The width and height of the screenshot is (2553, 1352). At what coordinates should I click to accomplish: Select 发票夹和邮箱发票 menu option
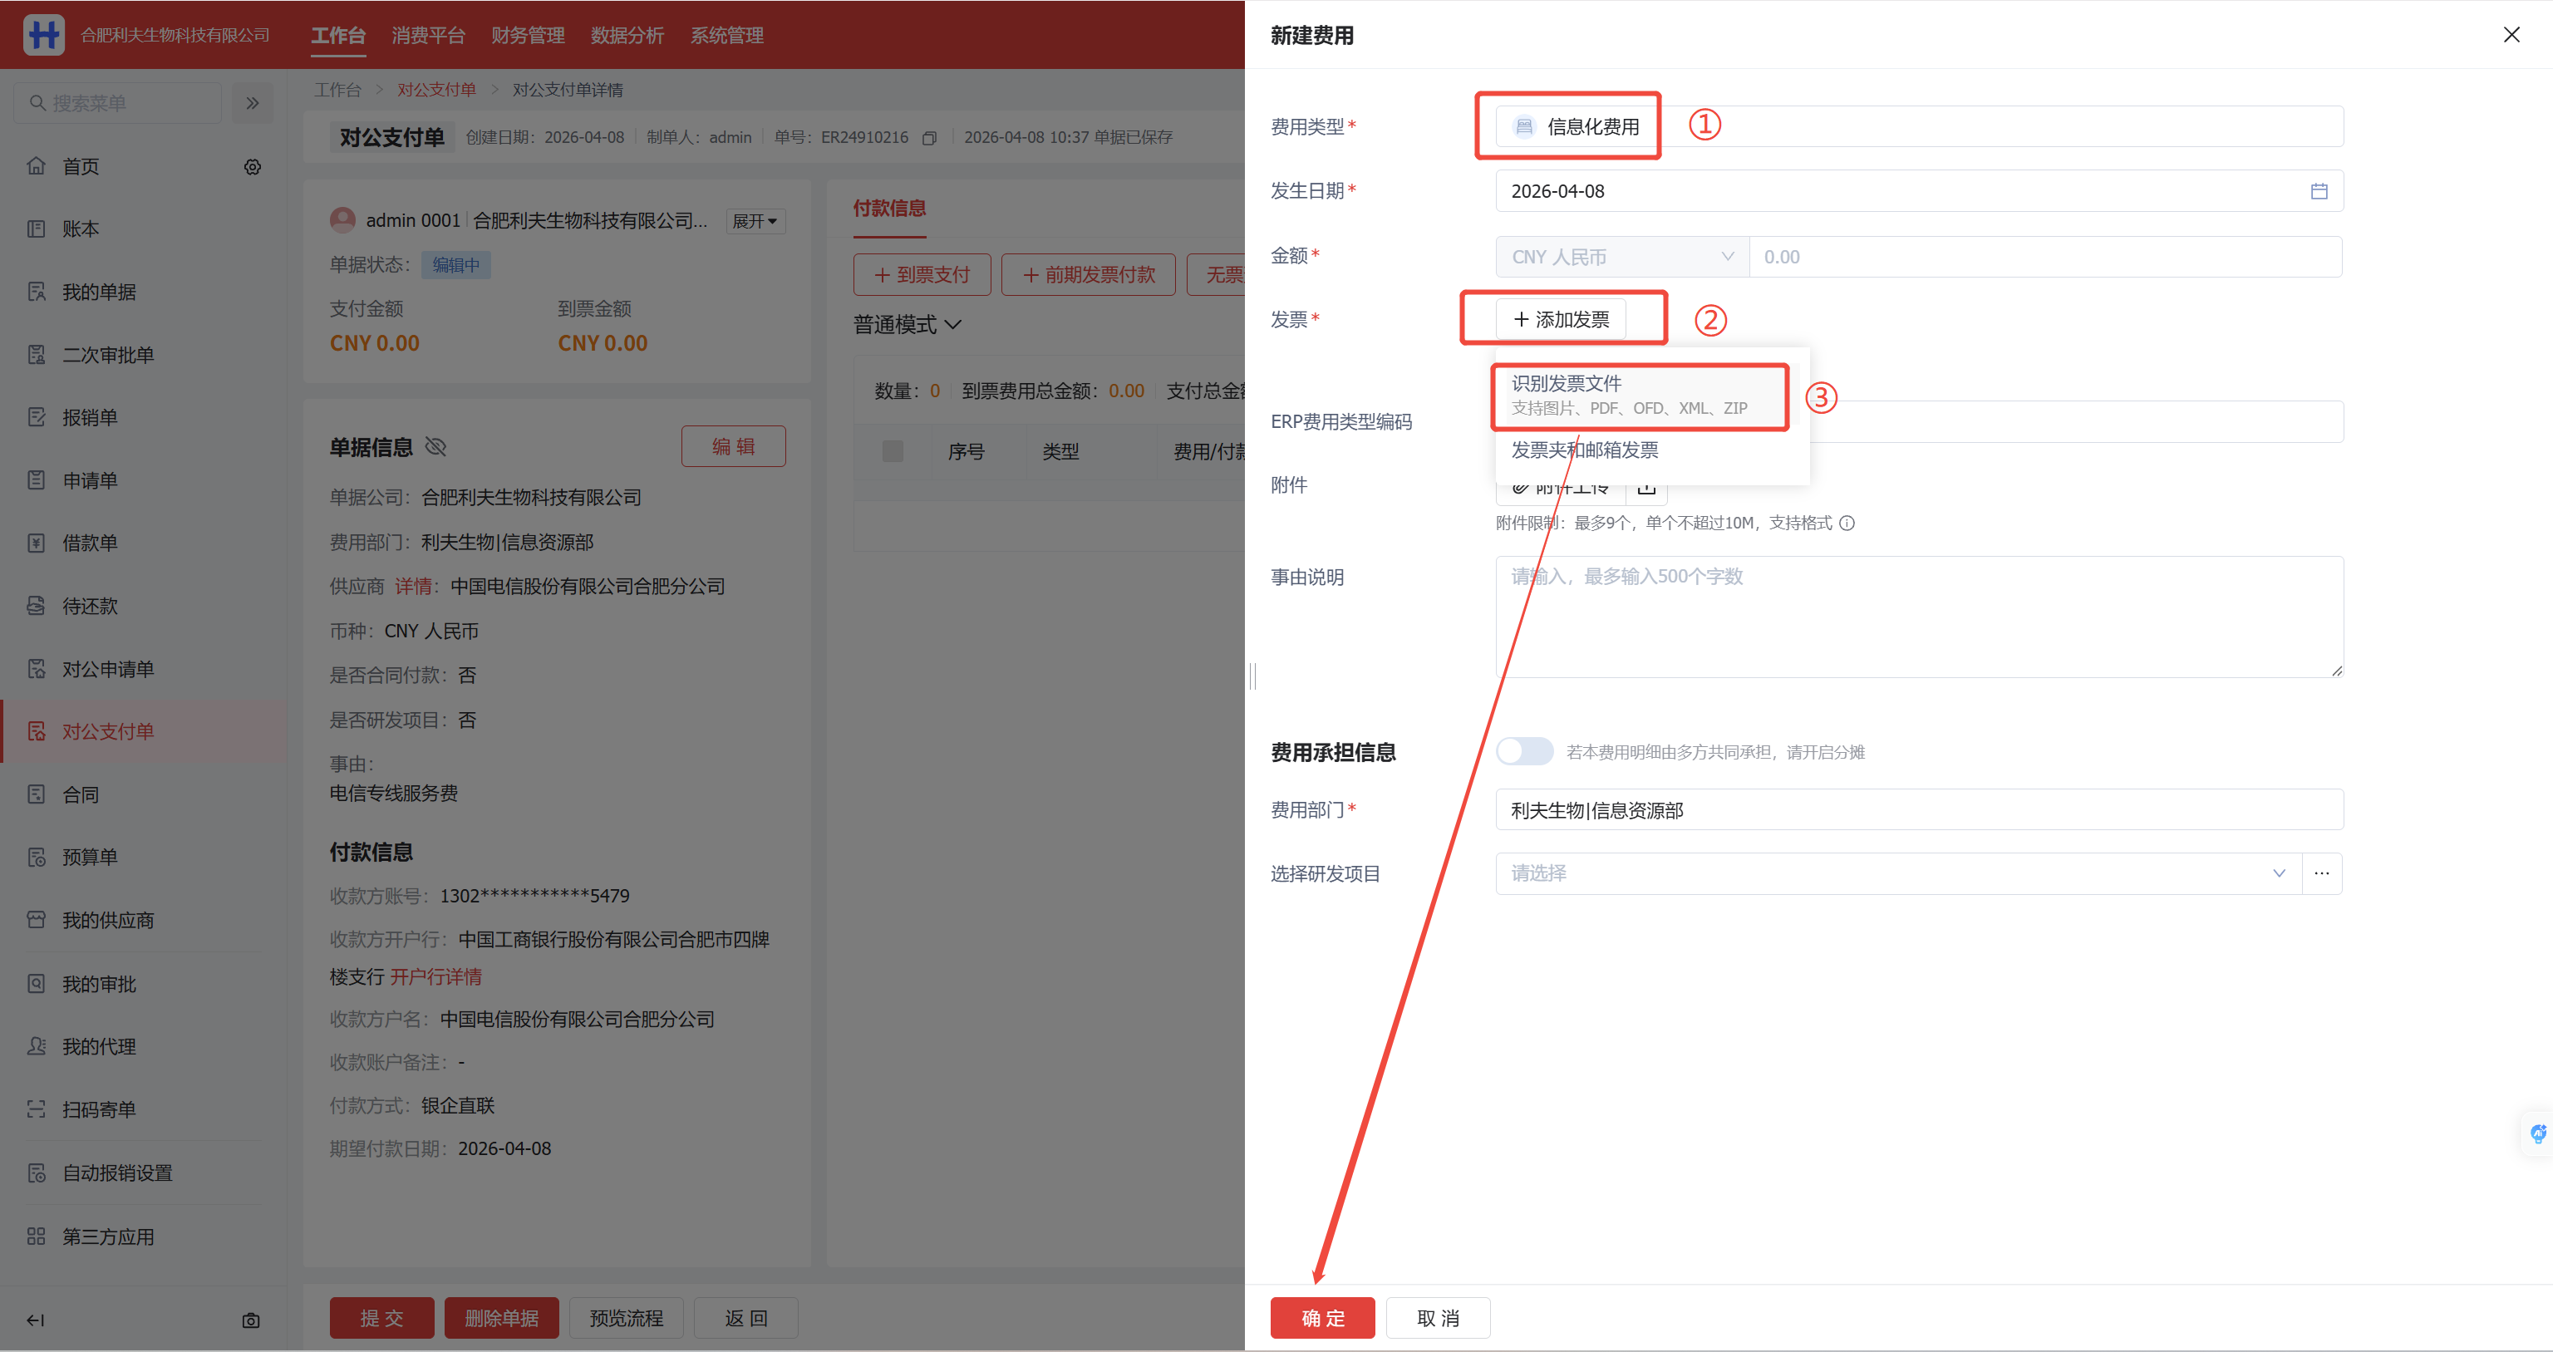(x=1585, y=450)
